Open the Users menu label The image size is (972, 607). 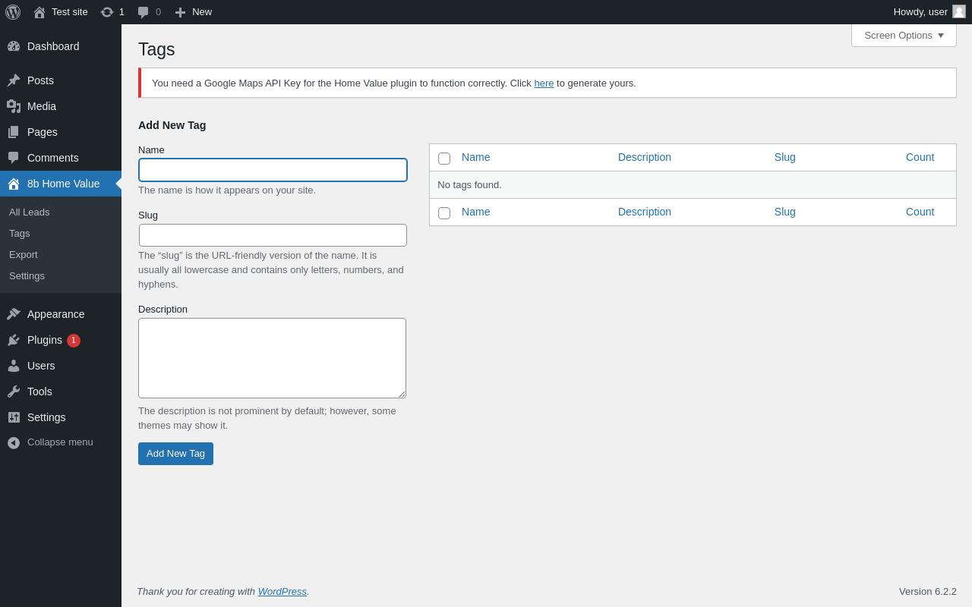pyautogui.click(x=41, y=366)
